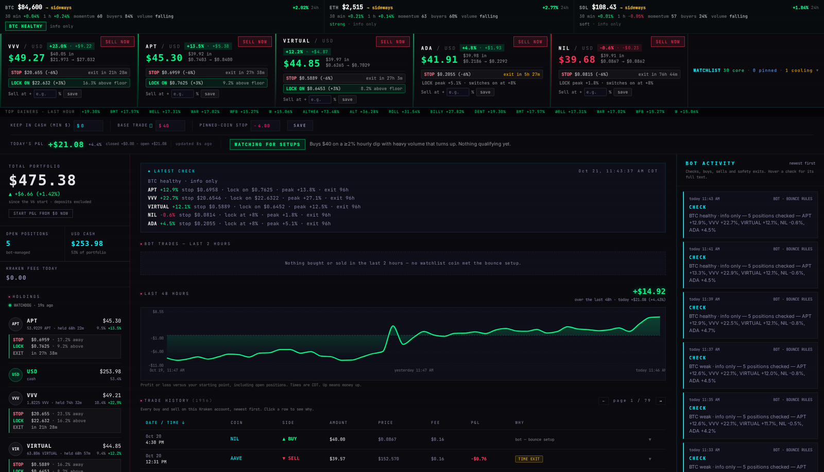Click the TIME EXIT tag in AAVE row
The width and height of the screenshot is (824, 472).
point(529,459)
